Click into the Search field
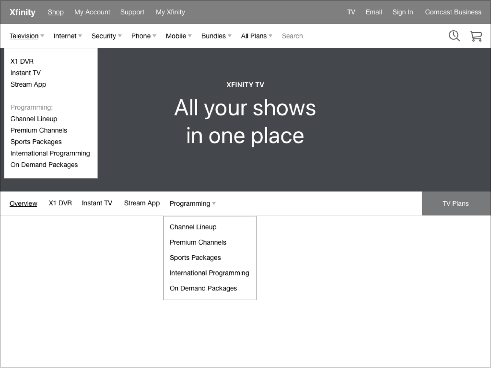This screenshot has width=491, height=368. tap(292, 36)
